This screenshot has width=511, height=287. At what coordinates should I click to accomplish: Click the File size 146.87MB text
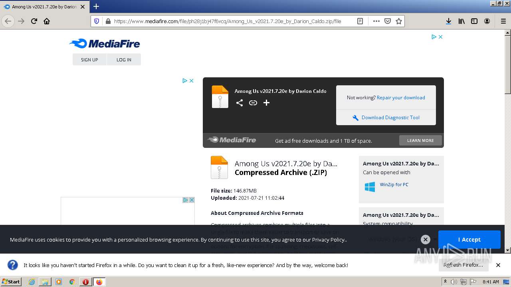pyautogui.click(x=234, y=191)
